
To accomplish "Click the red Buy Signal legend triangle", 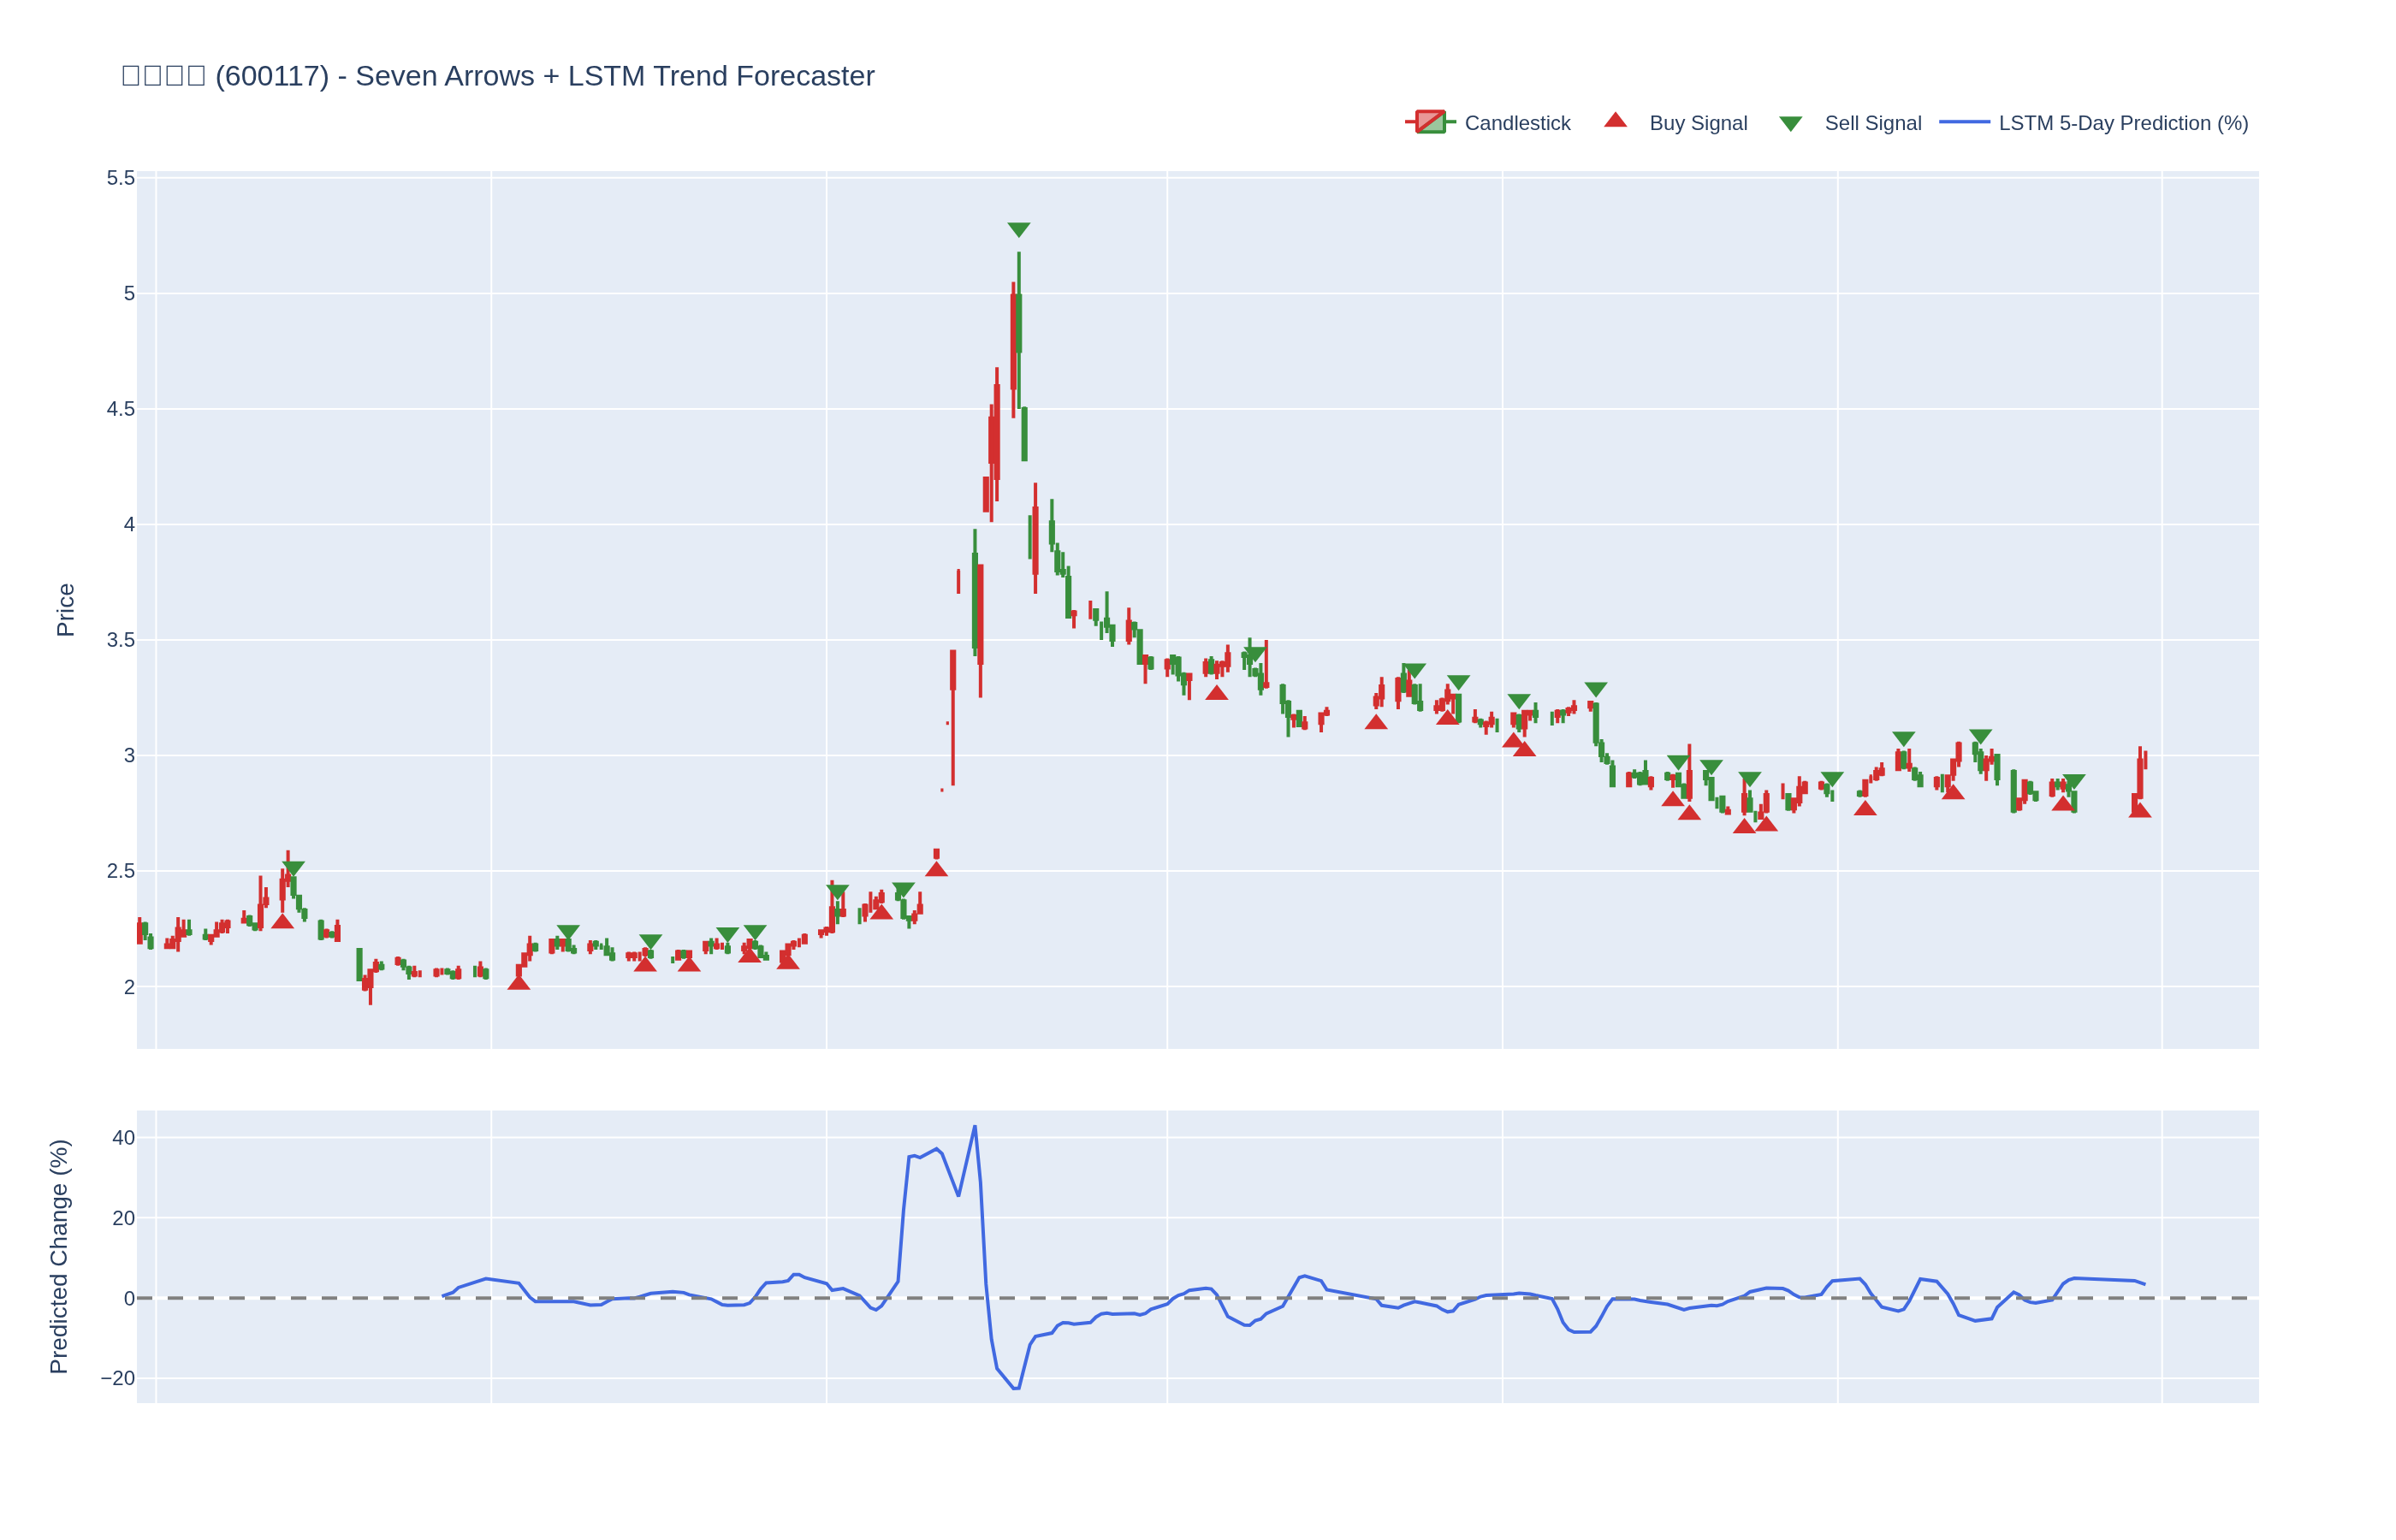I will [x=1615, y=121].
